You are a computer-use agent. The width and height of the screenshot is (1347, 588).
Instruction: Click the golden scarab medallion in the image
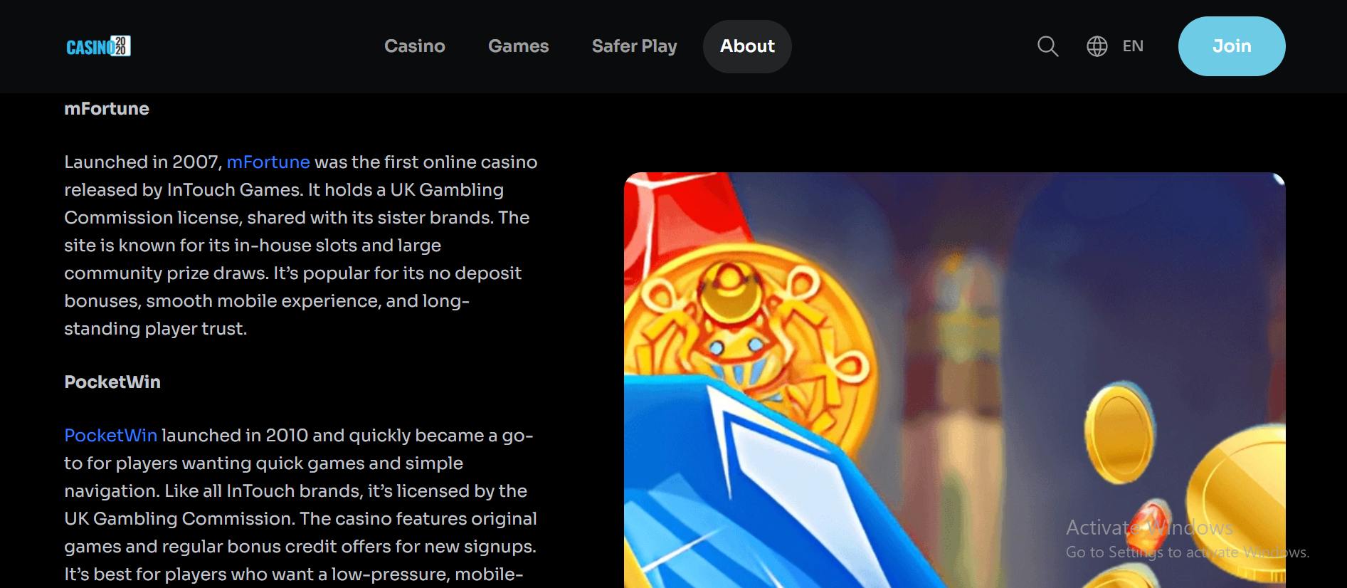747,335
